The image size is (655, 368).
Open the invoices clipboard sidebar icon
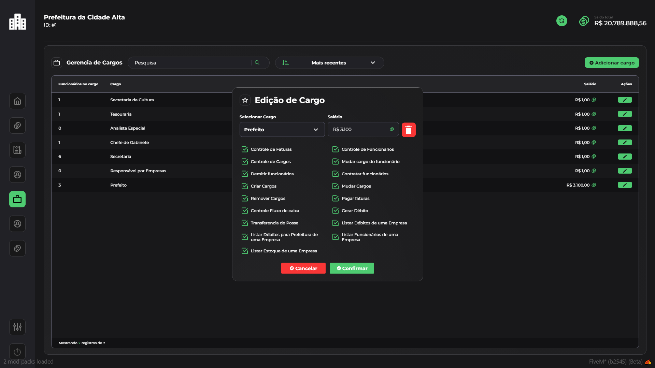click(17, 150)
